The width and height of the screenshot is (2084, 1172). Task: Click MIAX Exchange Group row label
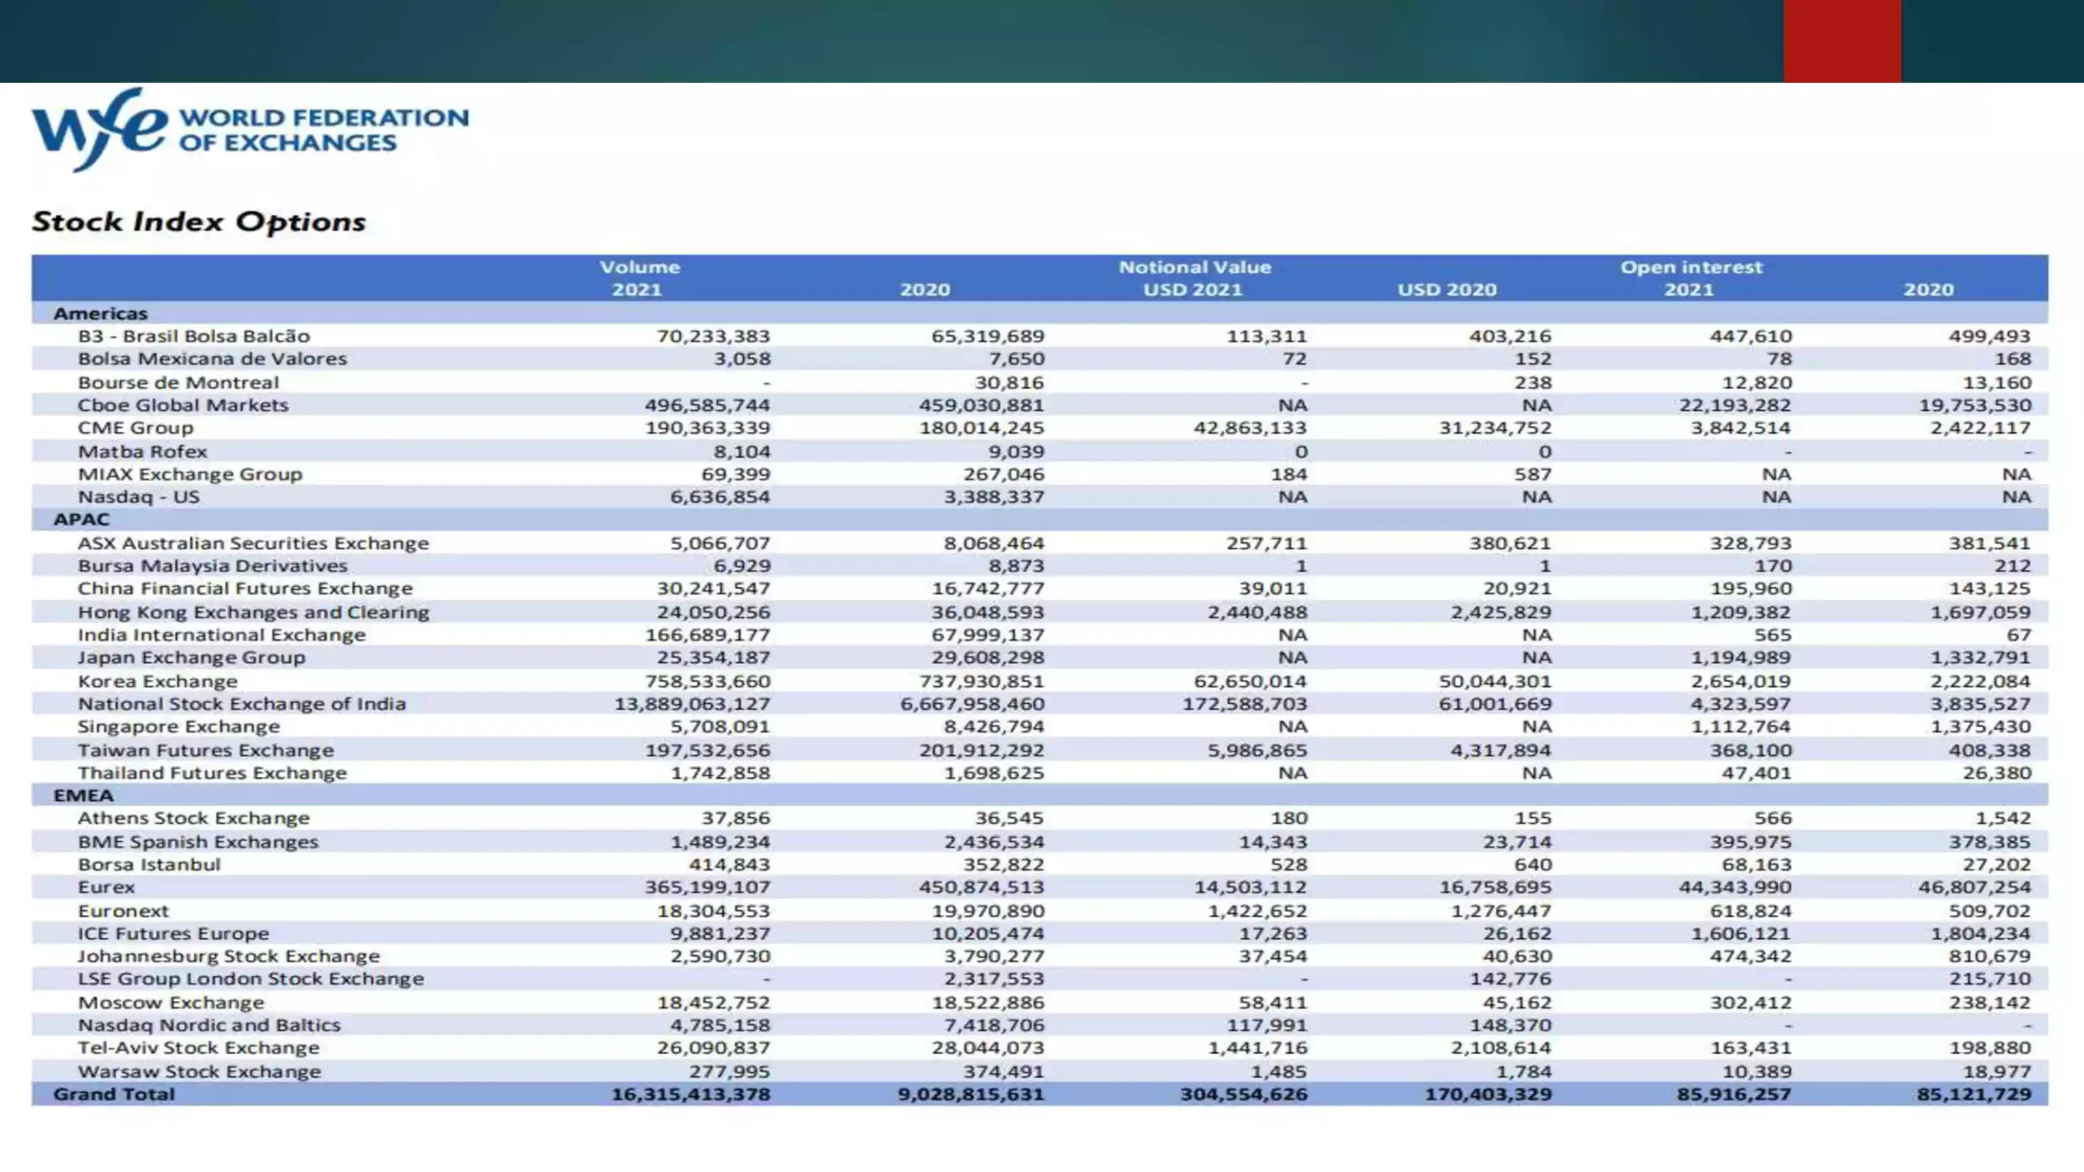190,474
